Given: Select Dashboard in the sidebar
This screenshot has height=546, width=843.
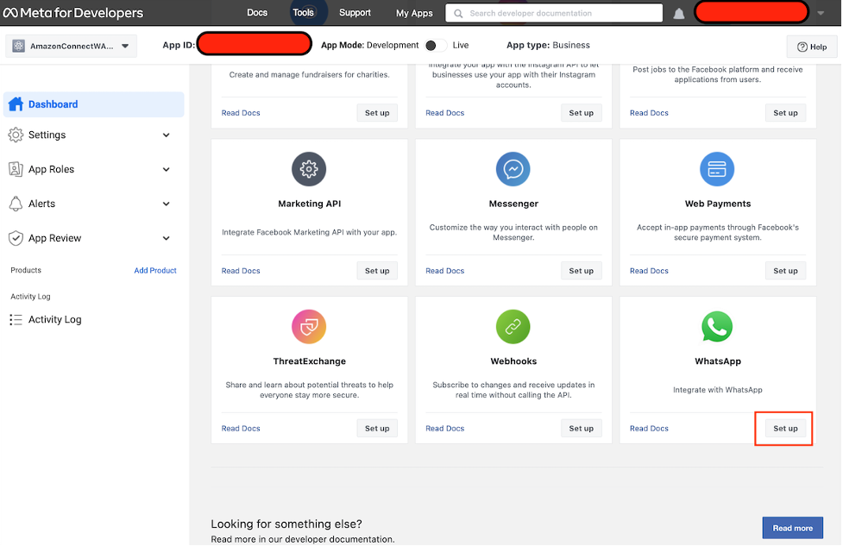Looking at the screenshot, I should 93,104.
